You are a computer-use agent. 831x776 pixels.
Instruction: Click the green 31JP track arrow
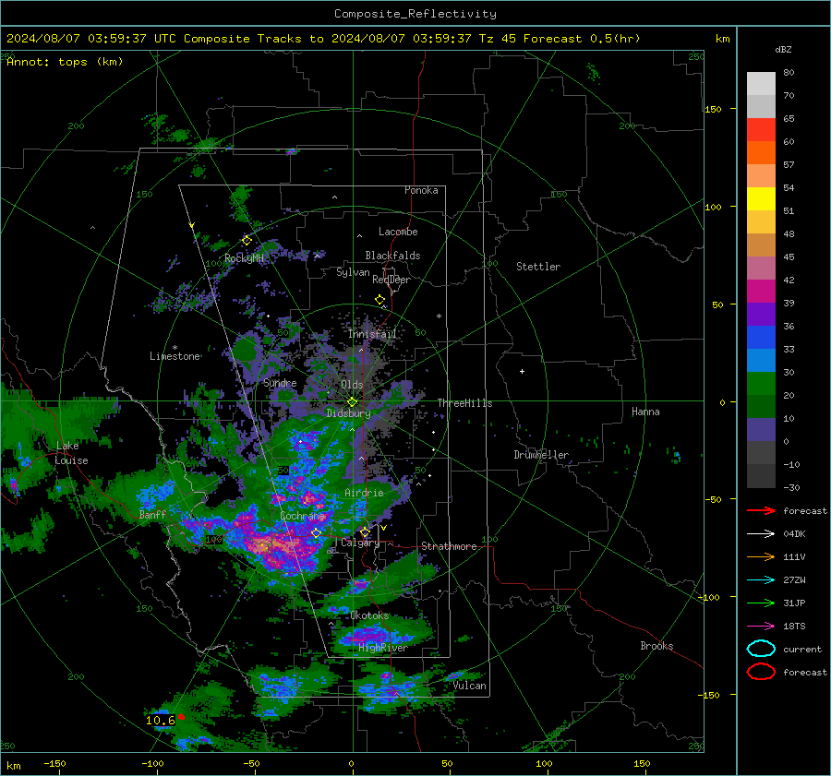click(x=761, y=603)
